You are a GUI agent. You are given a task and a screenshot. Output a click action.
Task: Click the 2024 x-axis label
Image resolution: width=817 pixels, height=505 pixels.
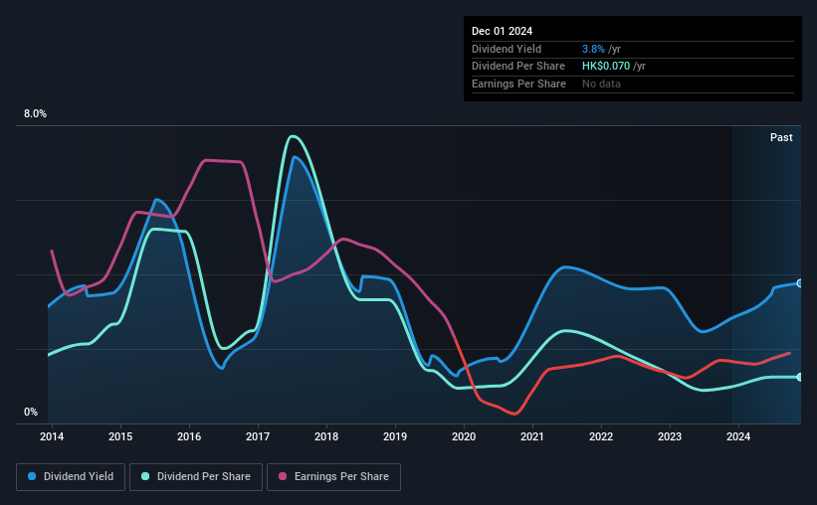click(738, 436)
